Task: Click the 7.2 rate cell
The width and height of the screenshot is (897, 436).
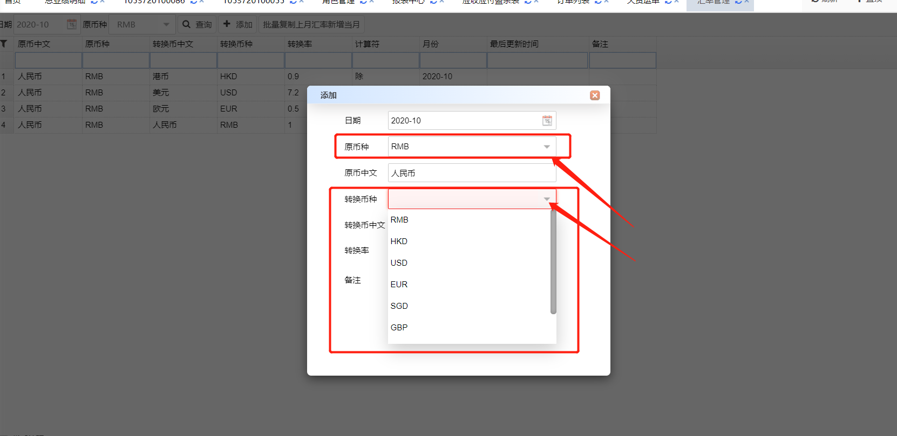Action: 296,93
